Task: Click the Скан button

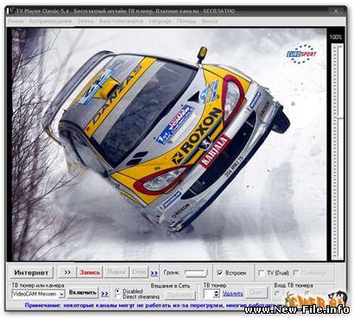Action: point(256,293)
